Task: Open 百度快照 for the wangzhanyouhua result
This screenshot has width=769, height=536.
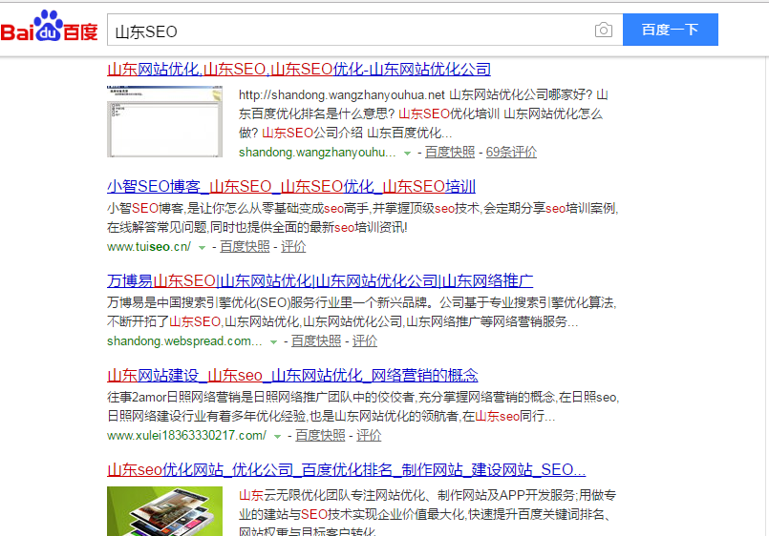Action: [450, 152]
